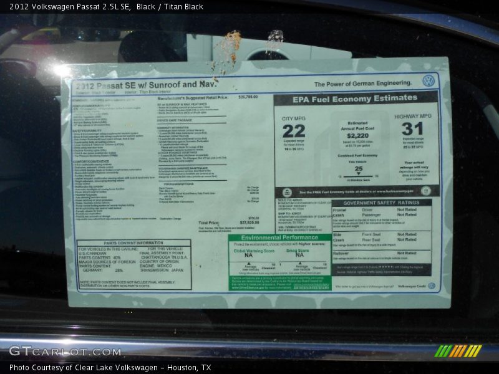Click the 'PARTS CONTENT INFORMATION' header
This screenshot has height=374, width=499.
pyautogui.click(x=133, y=243)
